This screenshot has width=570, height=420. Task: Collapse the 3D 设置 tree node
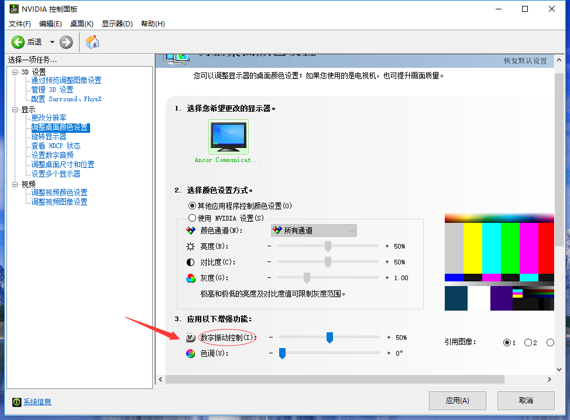[x=15, y=72]
